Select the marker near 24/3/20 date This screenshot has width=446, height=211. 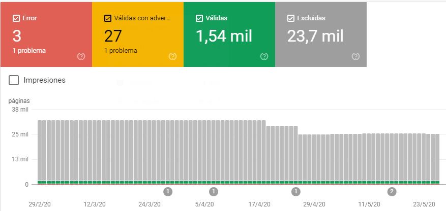168,191
